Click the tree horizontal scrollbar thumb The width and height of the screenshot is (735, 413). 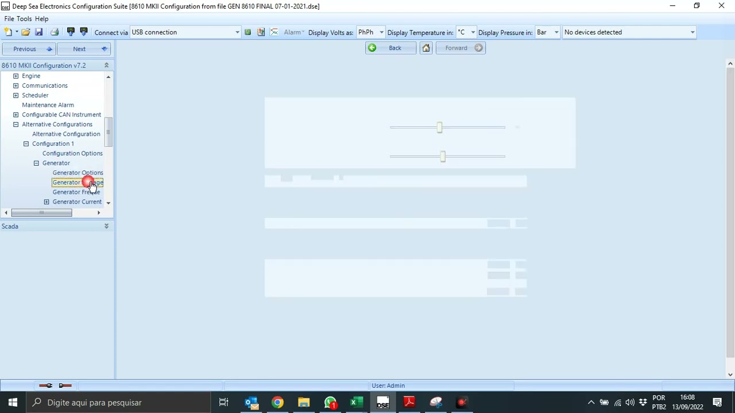[41, 213]
